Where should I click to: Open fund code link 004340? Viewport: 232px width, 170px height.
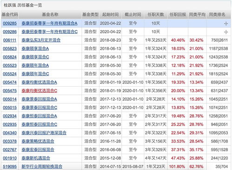[x=10, y=133]
